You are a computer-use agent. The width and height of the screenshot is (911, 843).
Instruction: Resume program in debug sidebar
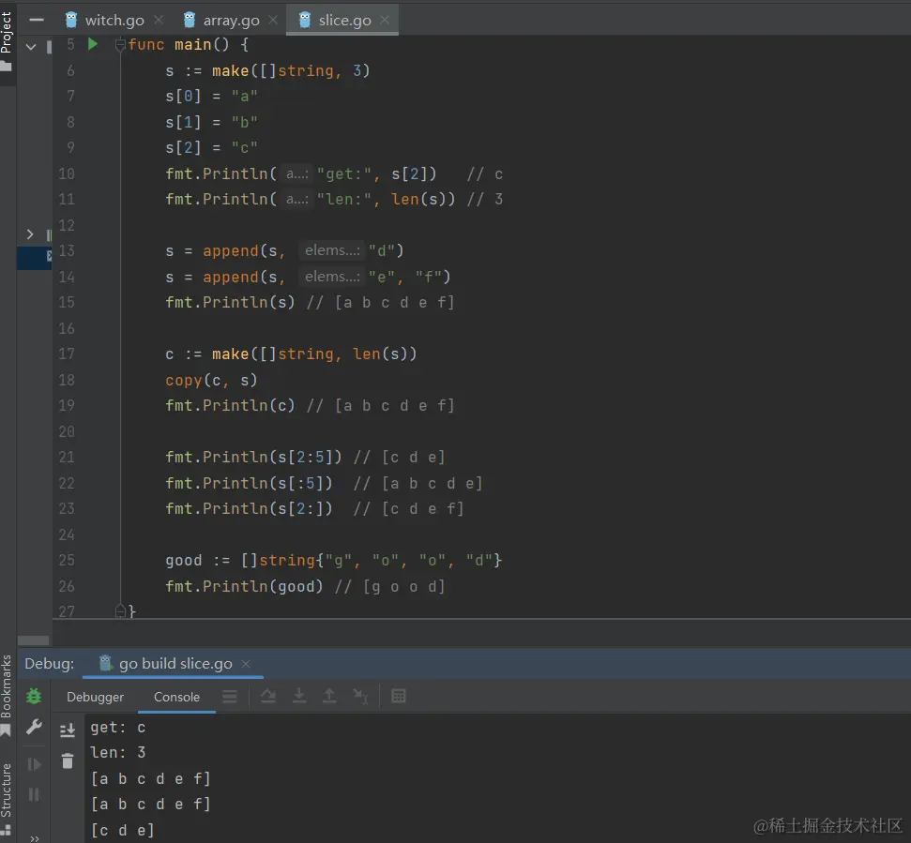coord(35,764)
